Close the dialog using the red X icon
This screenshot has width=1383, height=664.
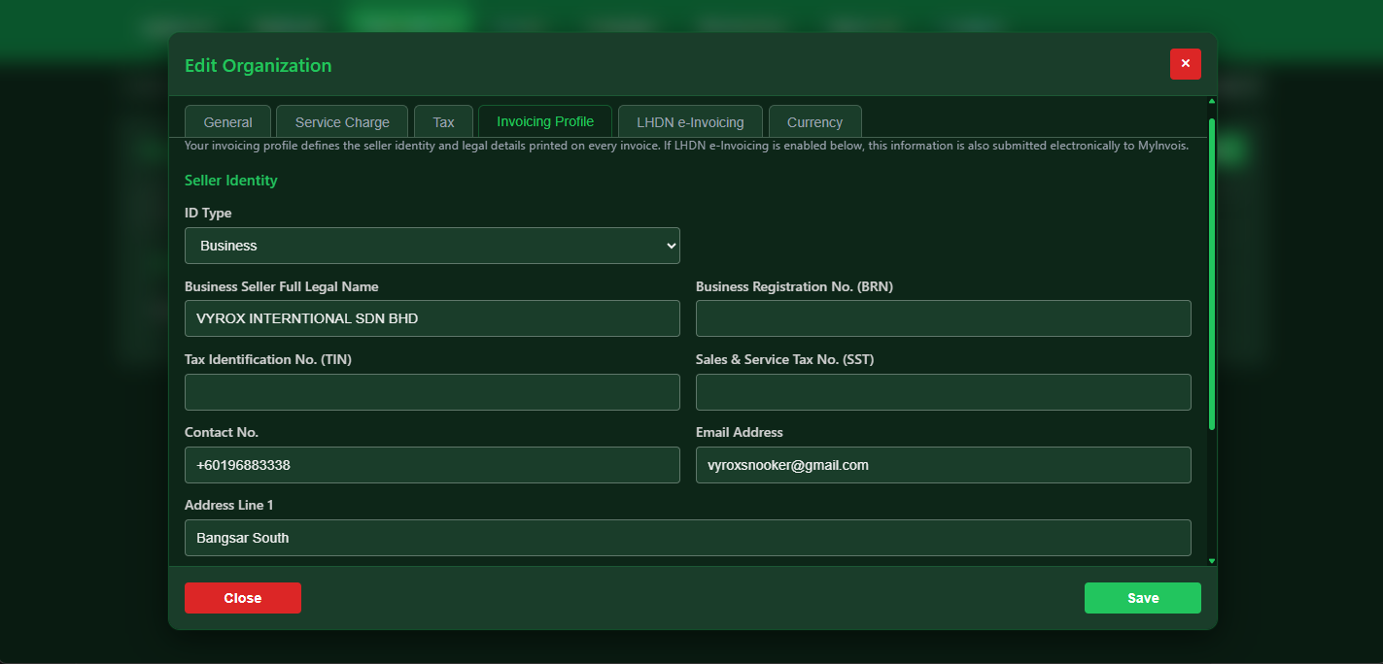click(1185, 64)
